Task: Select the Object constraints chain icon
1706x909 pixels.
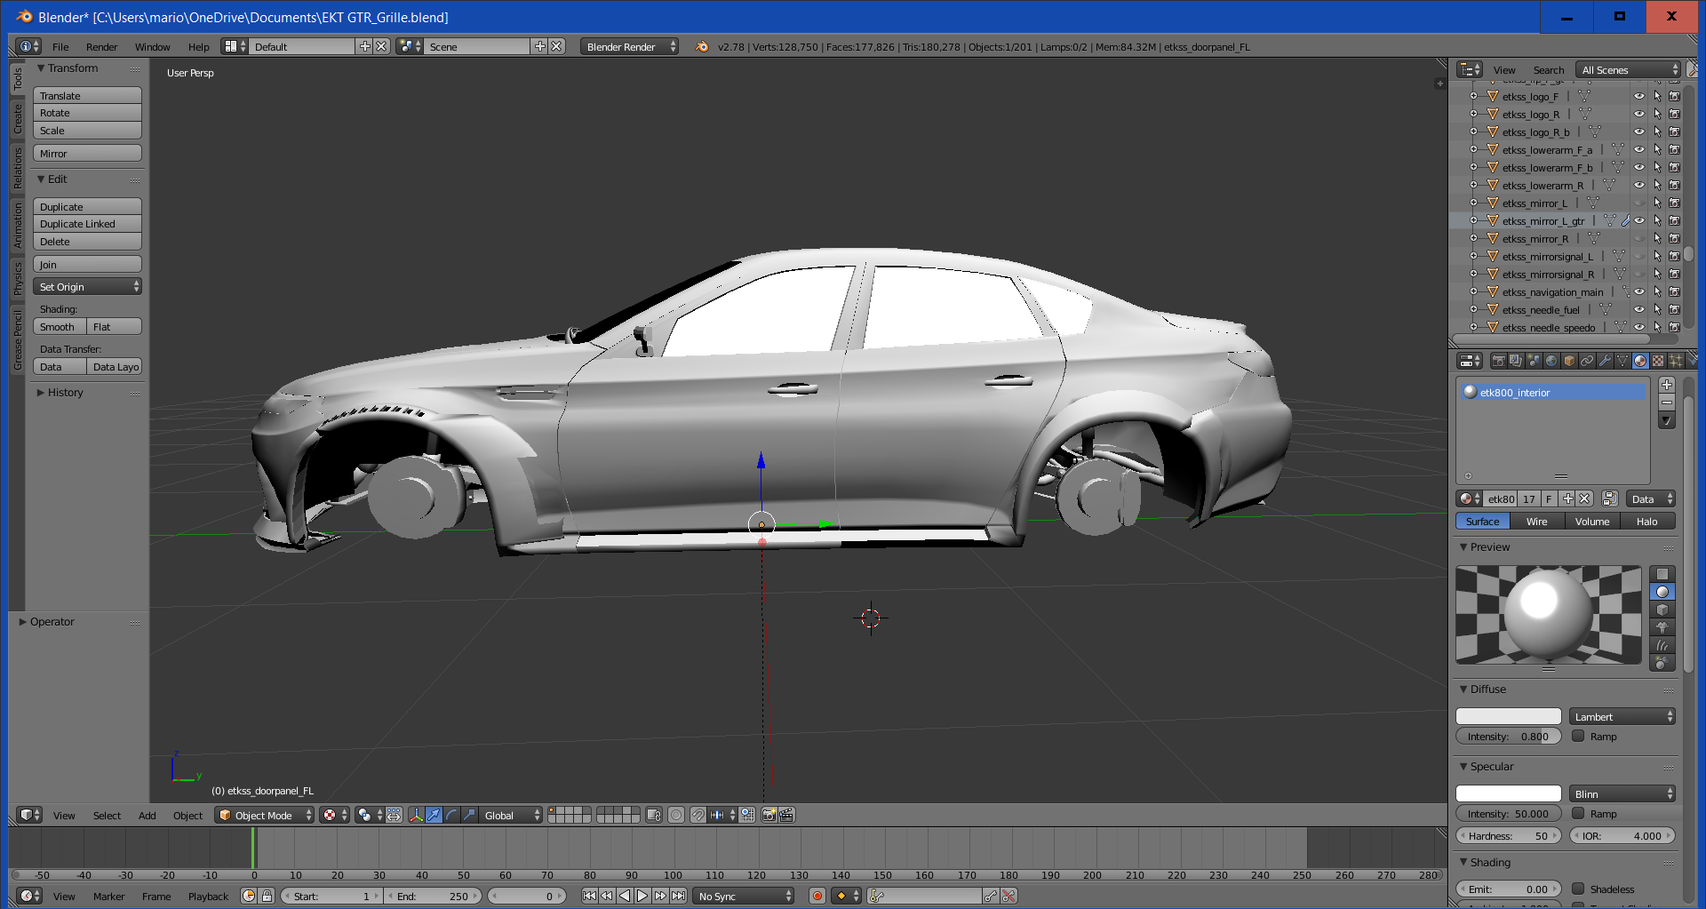Action: pos(1587,361)
